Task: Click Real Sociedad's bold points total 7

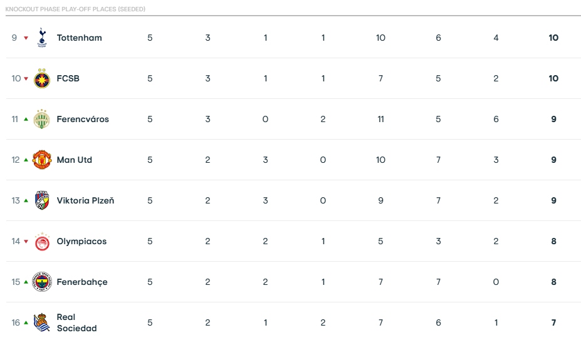Action: click(553, 322)
